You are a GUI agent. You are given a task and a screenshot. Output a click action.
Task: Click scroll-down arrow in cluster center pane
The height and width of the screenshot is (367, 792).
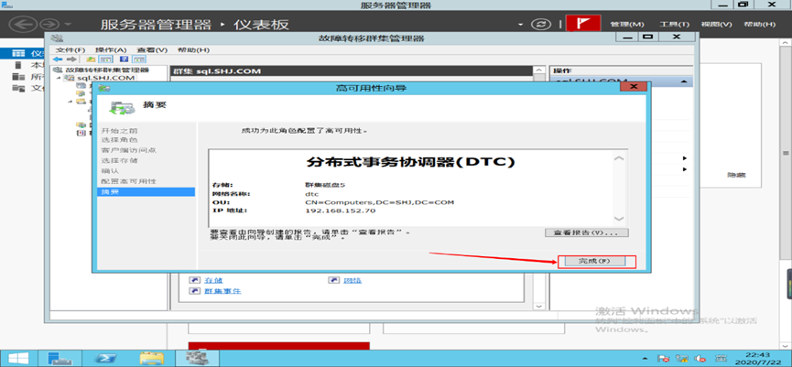(538, 307)
